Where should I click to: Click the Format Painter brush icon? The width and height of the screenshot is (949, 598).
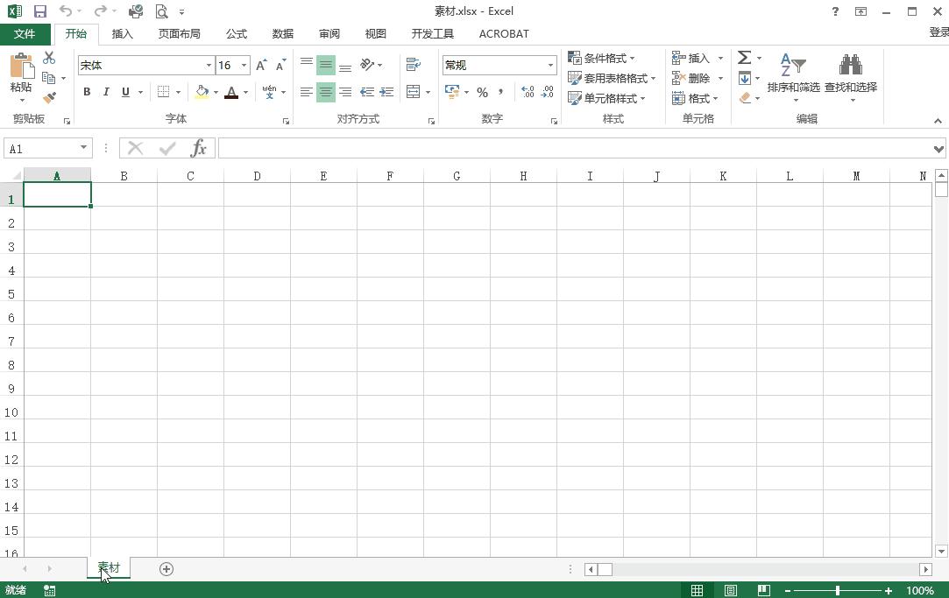coord(49,98)
